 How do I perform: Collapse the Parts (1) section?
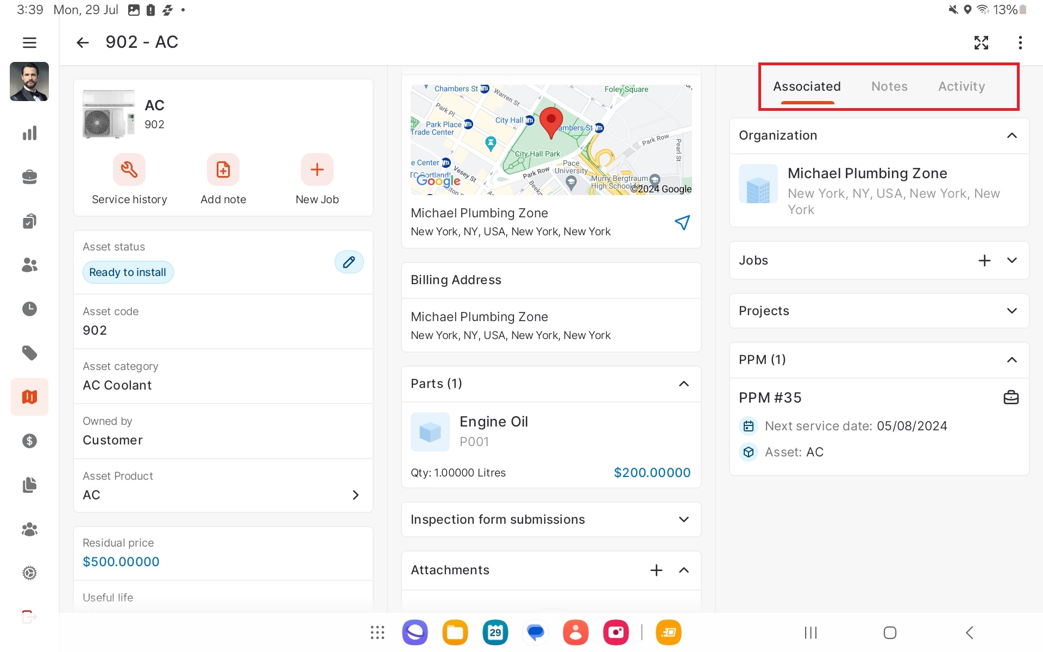[x=683, y=384]
